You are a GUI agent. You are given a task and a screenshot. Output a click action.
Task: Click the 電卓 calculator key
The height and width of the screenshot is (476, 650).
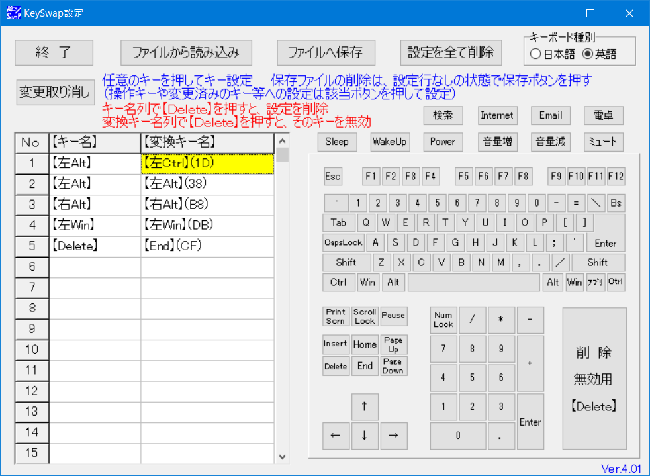[x=604, y=115]
